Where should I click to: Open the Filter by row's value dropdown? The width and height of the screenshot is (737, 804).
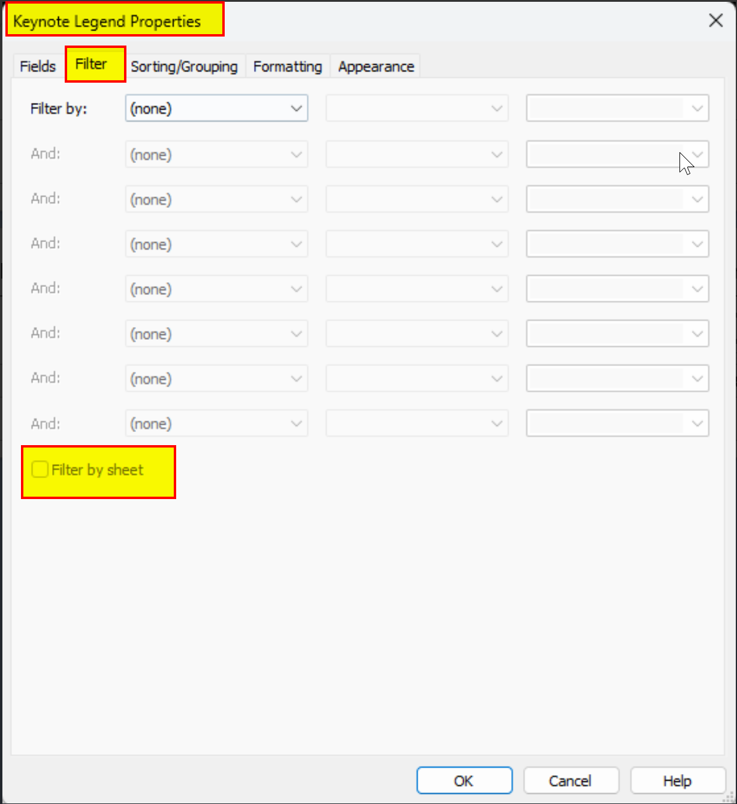click(x=618, y=108)
